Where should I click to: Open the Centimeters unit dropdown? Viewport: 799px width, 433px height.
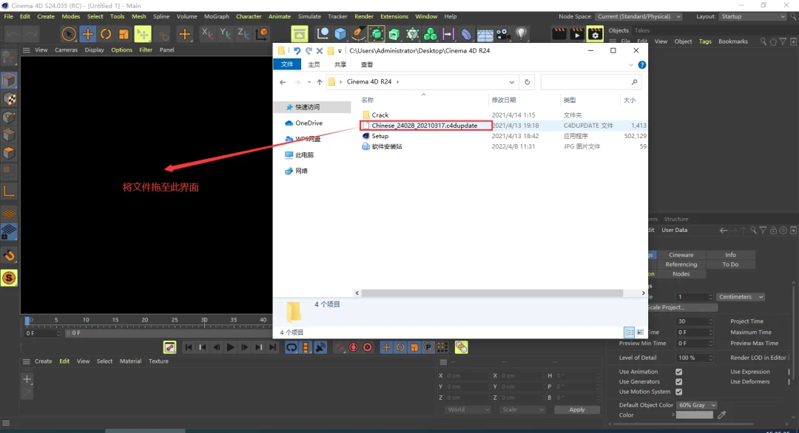coord(741,296)
